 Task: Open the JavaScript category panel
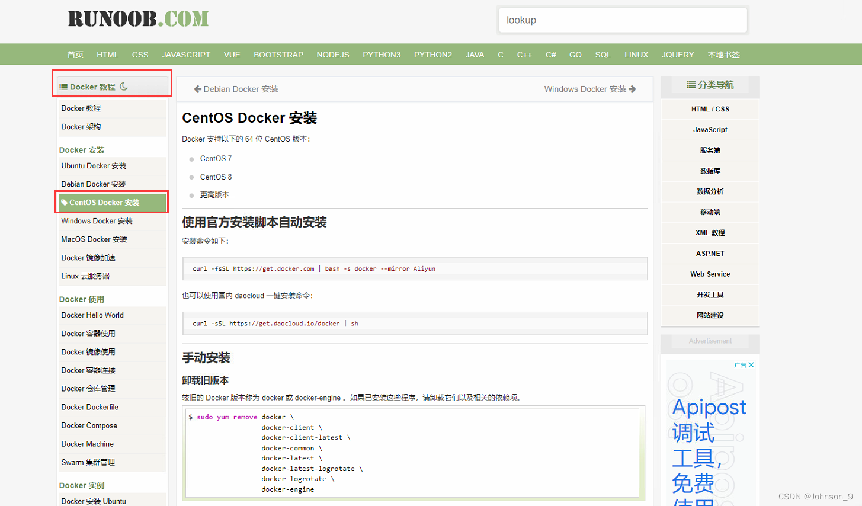pyautogui.click(x=709, y=129)
